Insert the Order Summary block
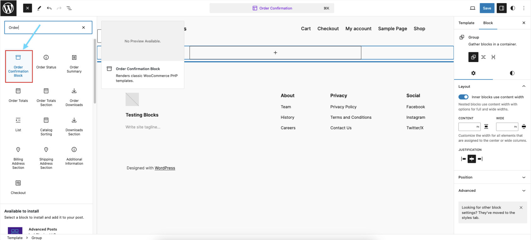The height and width of the screenshot is (240, 531). (74, 64)
